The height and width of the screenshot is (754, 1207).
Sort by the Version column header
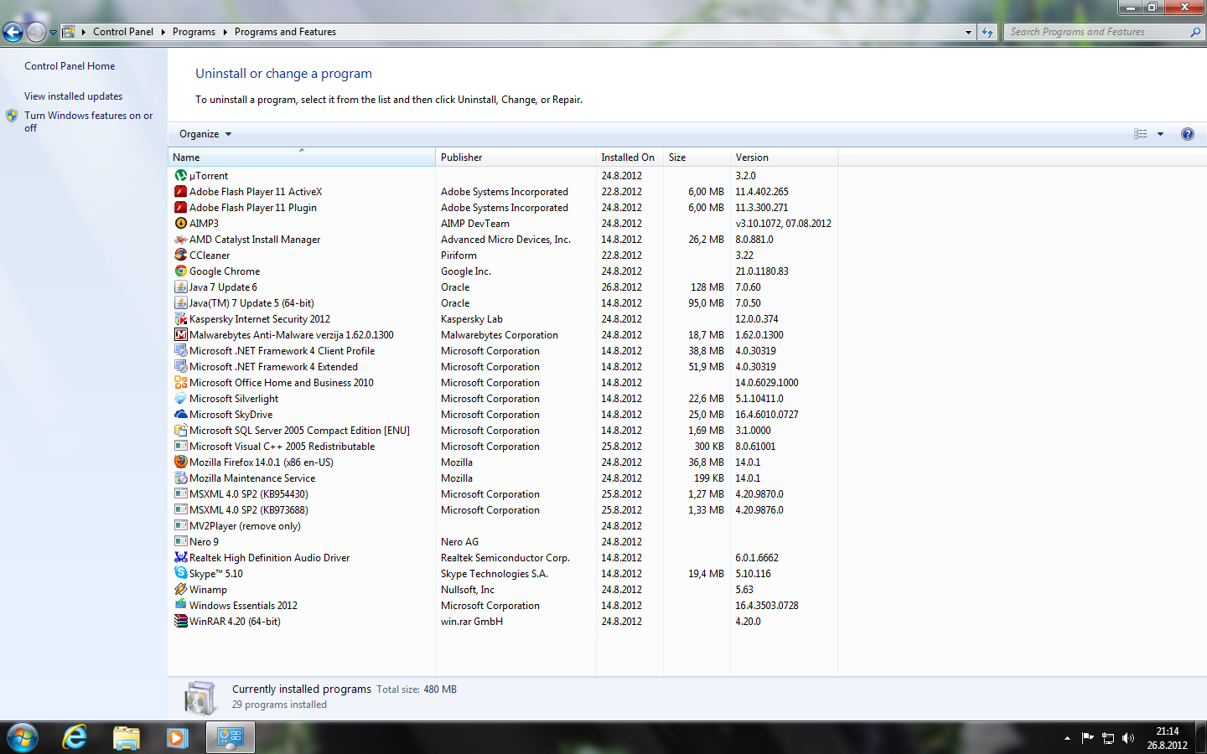[x=784, y=158]
